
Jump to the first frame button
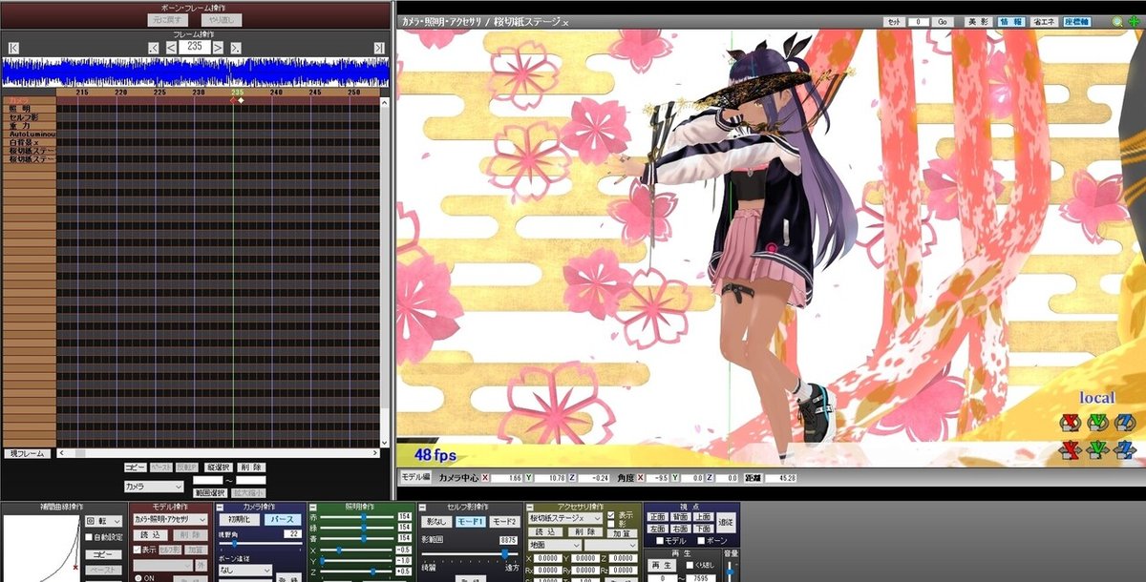(13, 48)
